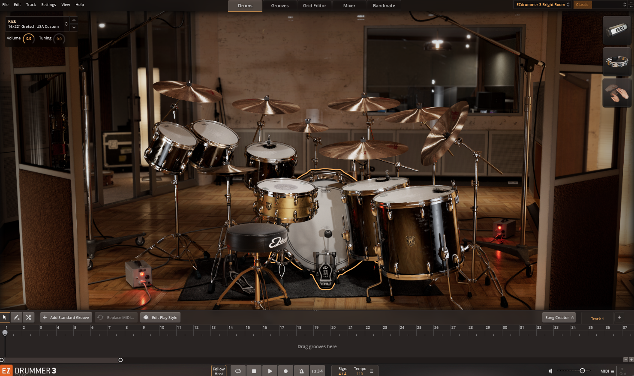Open the View menu
The width and height of the screenshot is (634, 376).
click(x=66, y=5)
